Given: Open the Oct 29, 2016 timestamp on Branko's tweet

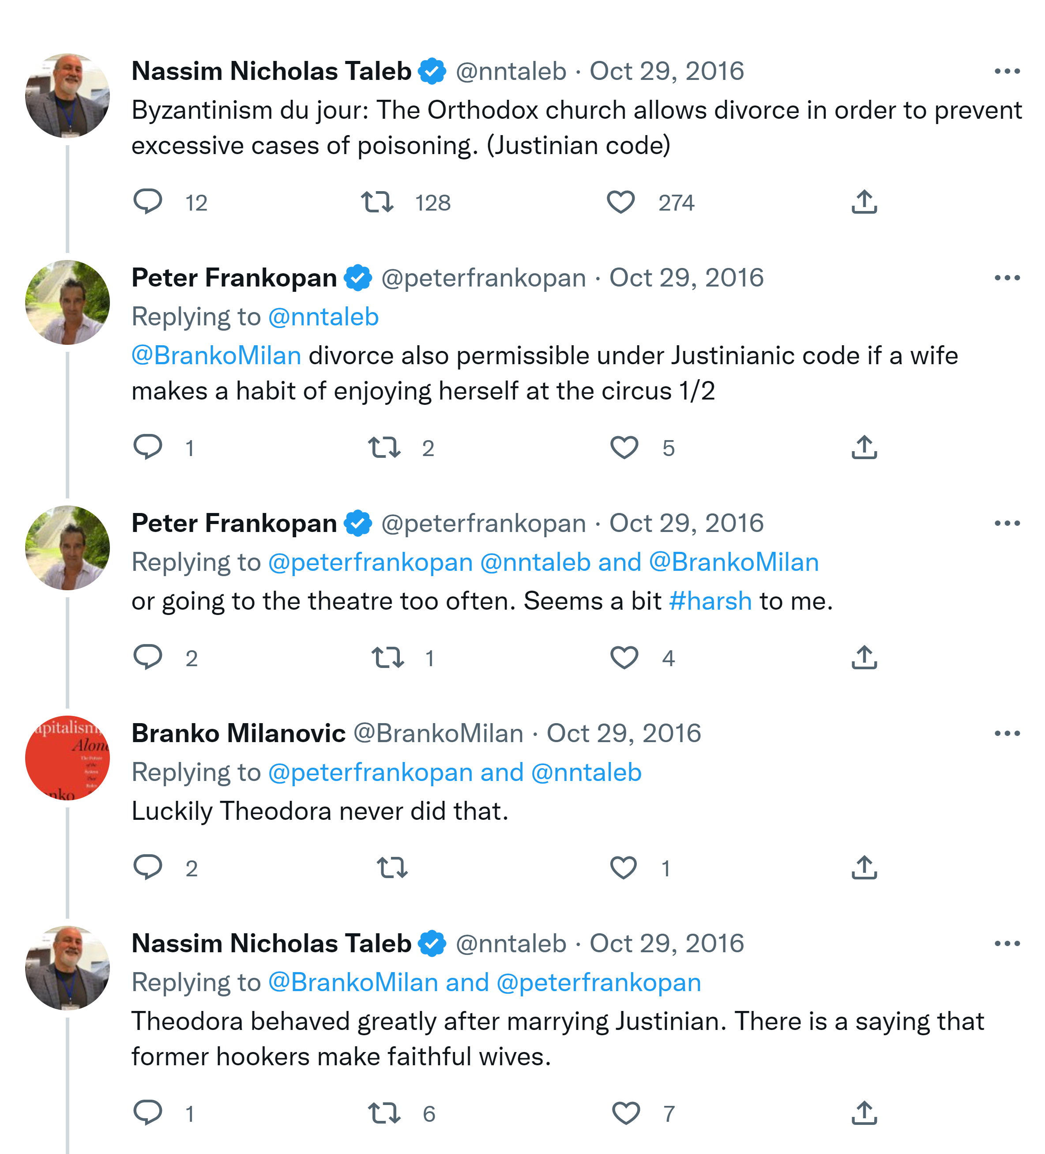Looking at the screenshot, I should tap(623, 733).
